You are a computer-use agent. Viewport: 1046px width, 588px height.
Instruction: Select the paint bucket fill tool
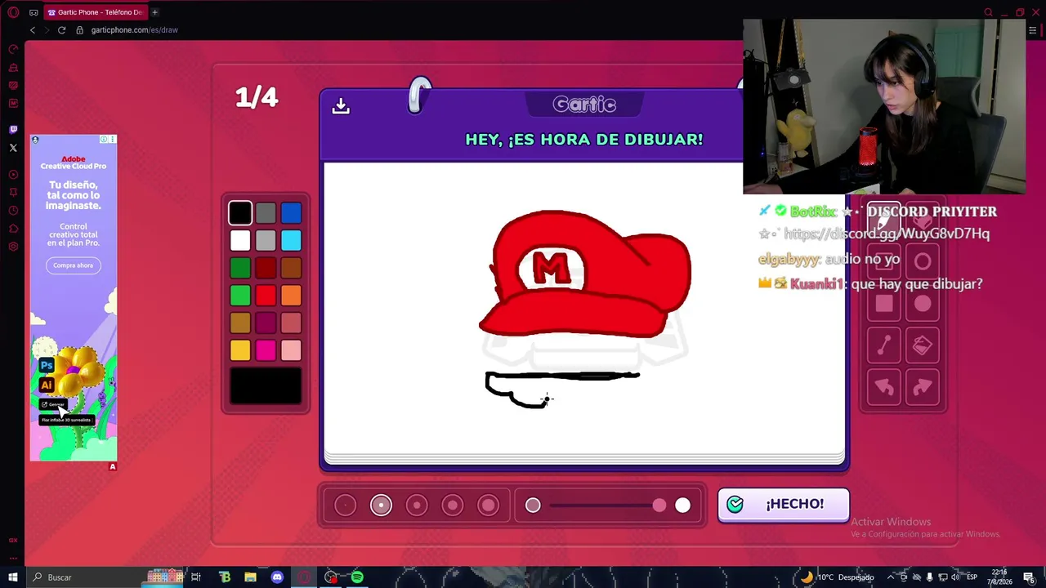923,345
